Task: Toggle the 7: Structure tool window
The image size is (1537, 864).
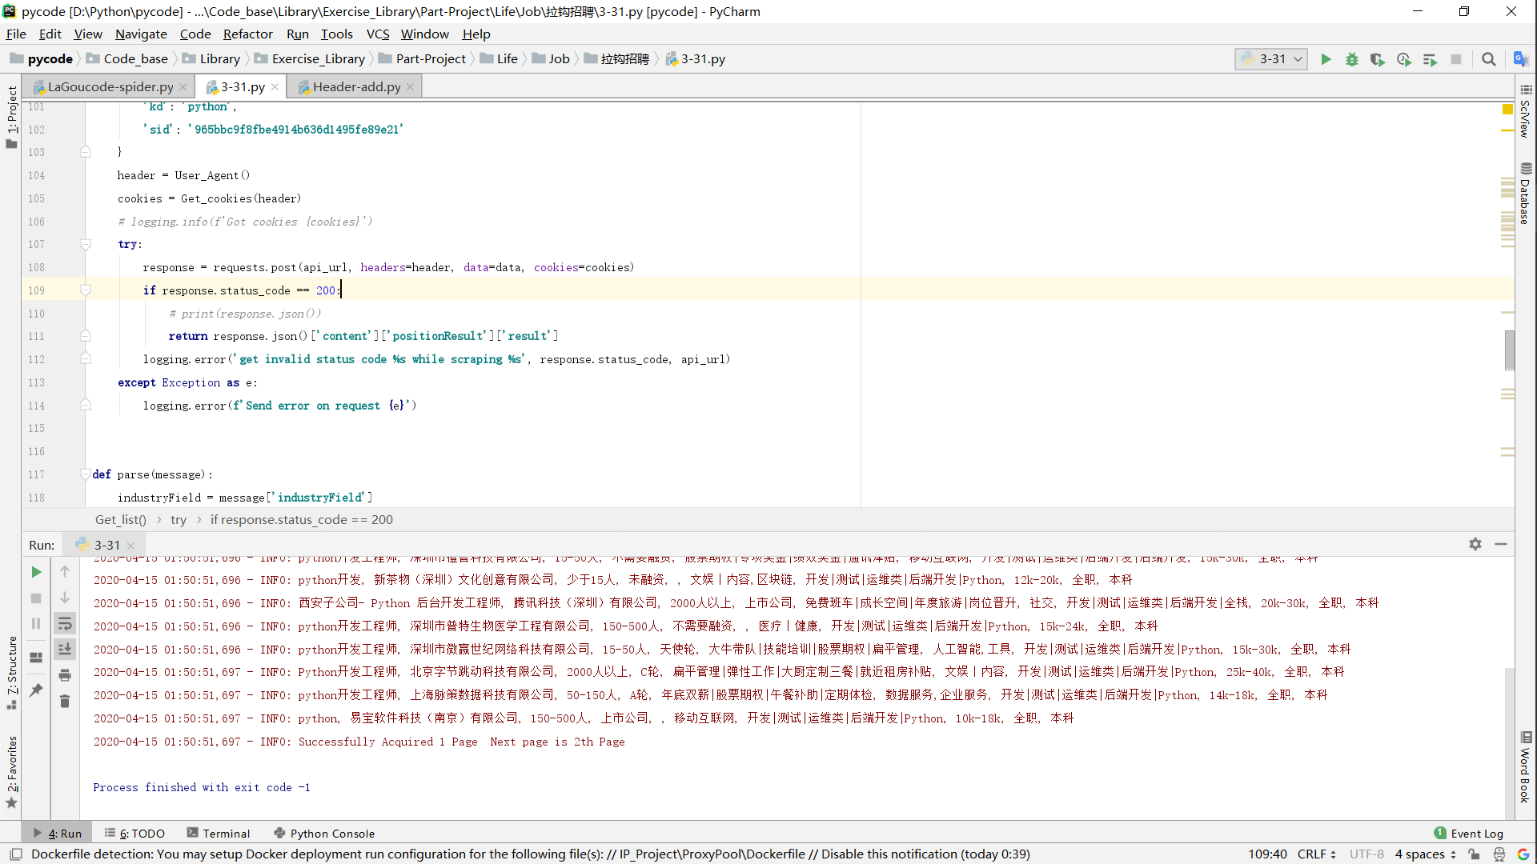Action: [x=11, y=672]
